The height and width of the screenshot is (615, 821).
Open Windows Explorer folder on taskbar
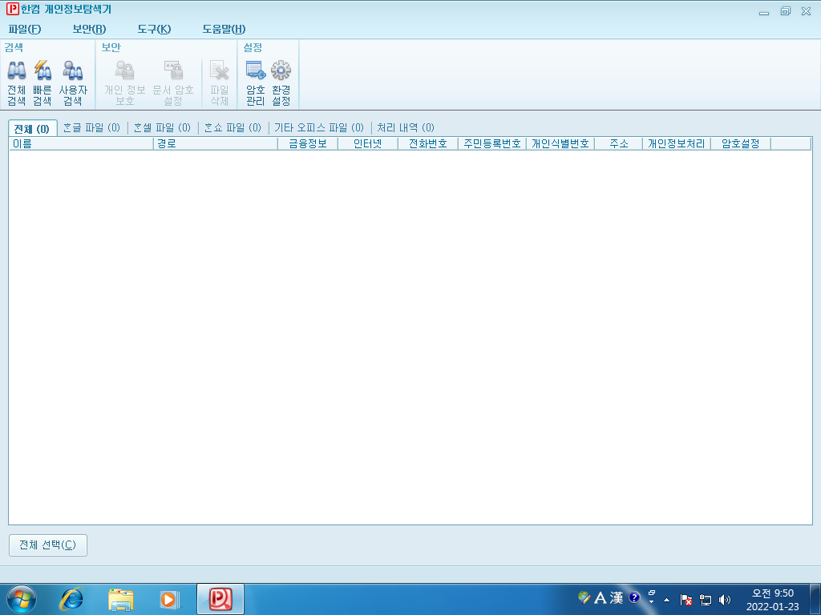click(121, 599)
